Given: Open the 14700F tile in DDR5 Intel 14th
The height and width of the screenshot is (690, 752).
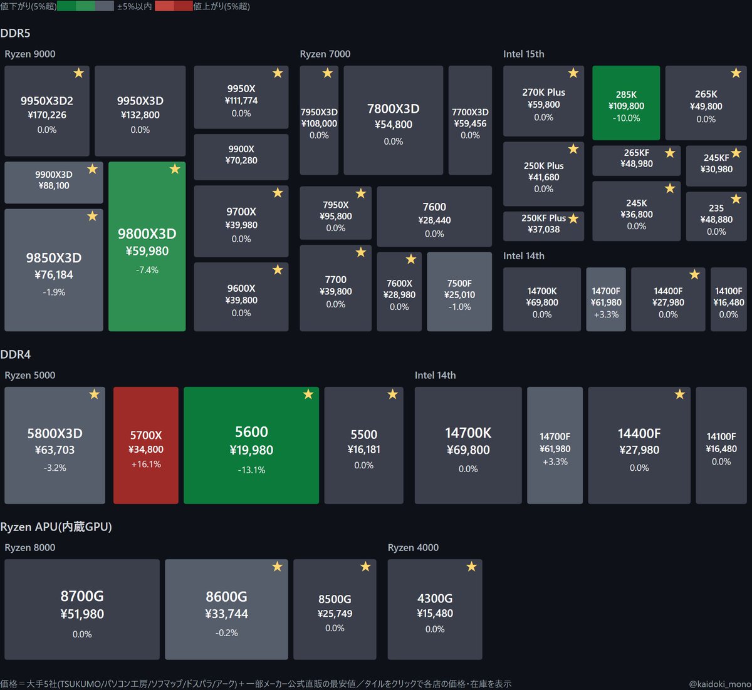Looking at the screenshot, I should (x=606, y=299).
